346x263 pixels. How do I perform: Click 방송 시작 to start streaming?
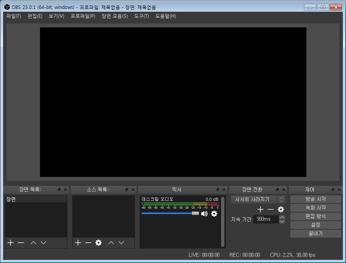tap(316, 199)
